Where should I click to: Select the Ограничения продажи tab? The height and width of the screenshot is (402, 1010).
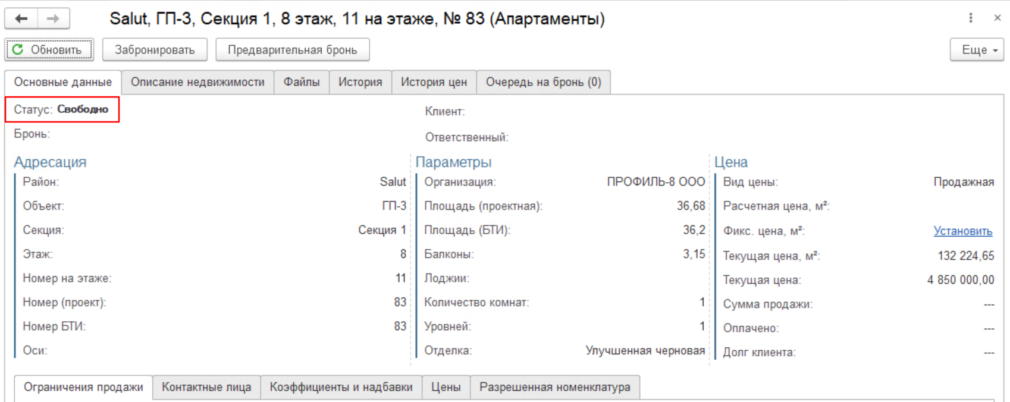click(x=83, y=387)
